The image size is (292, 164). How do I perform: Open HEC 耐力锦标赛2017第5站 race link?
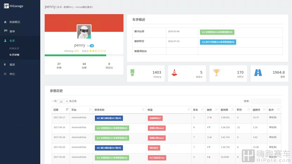click(109, 118)
